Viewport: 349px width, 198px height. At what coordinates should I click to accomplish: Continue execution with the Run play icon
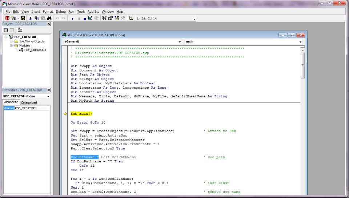[x=72, y=19]
